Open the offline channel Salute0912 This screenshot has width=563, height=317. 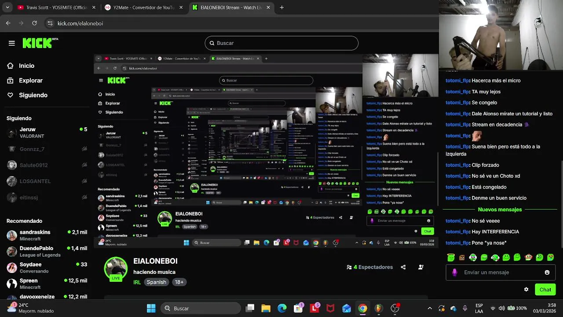pos(47,165)
